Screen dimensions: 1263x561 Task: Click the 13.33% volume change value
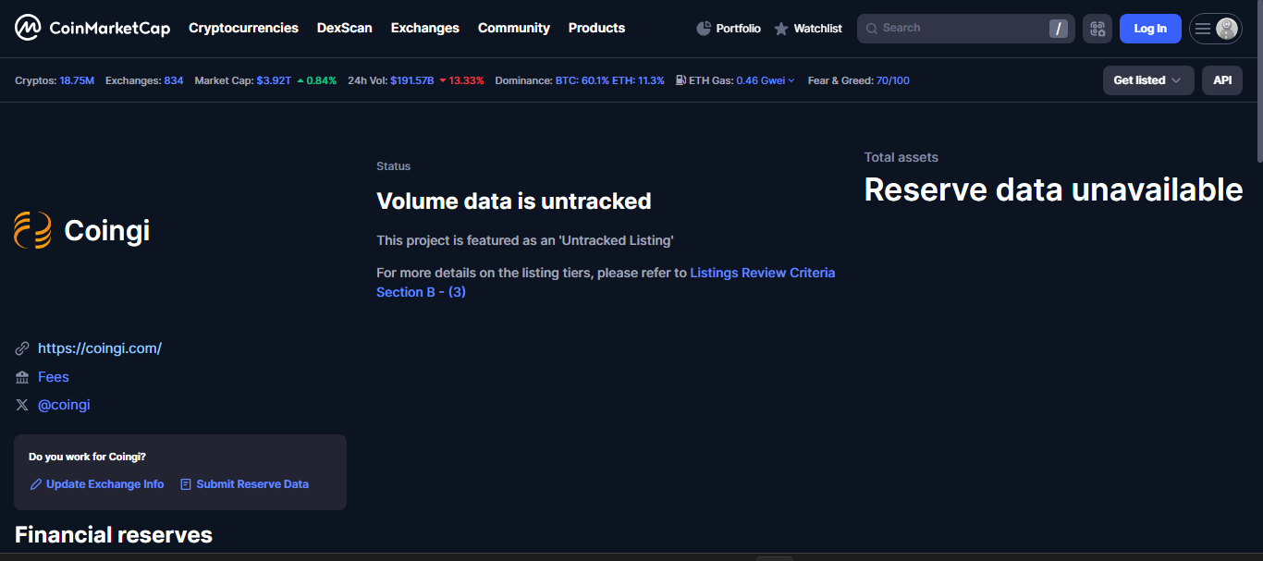click(467, 80)
